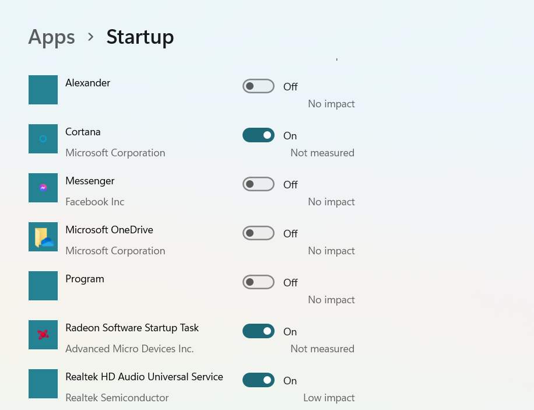Screen dimensions: 534x410
Task: Turn on Microsoft OneDrive startup switch
Action: click(258, 233)
